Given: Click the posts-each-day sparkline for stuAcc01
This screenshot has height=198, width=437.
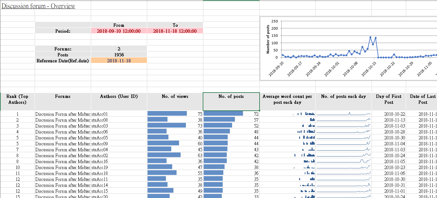Looking at the screenshot, I should tap(343, 114).
